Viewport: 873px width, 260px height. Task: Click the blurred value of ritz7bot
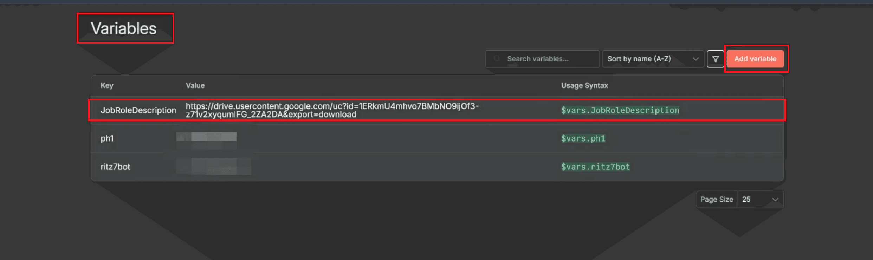tap(214, 166)
